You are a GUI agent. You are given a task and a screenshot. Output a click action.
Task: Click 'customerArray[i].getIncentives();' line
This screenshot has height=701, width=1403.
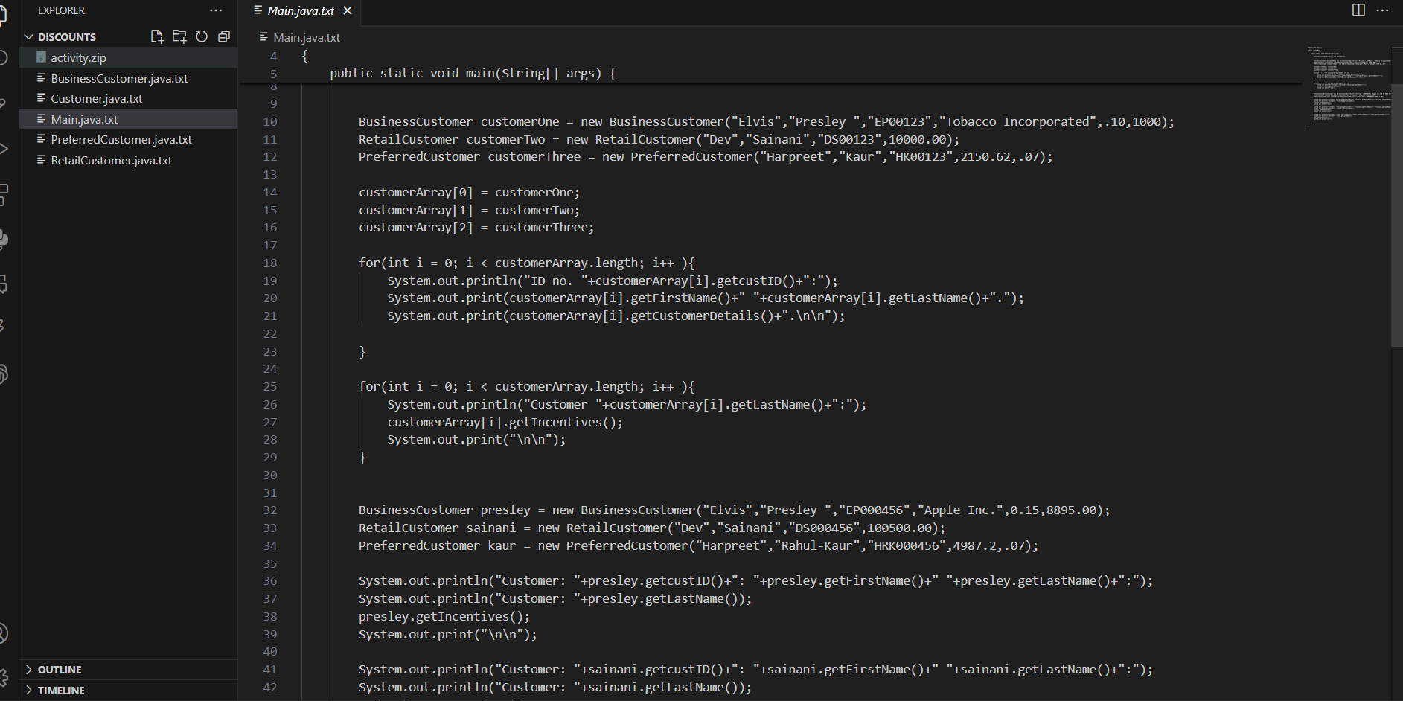pyautogui.click(x=505, y=422)
